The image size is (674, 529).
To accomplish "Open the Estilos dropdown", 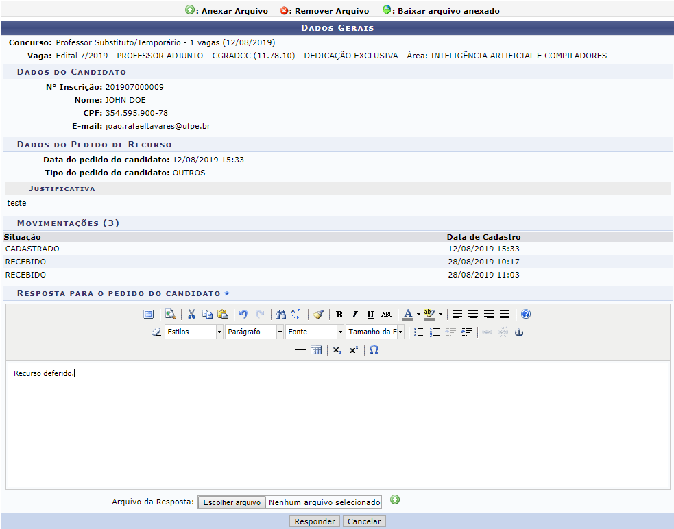I will tap(194, 332).
